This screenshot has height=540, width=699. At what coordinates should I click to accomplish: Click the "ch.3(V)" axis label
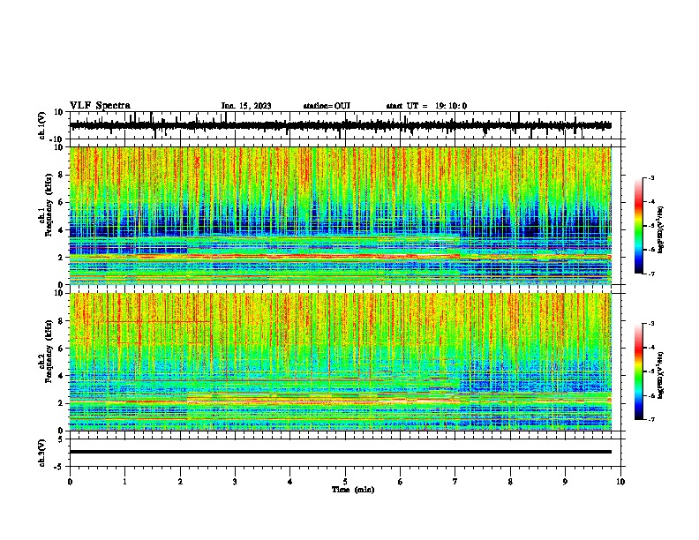pos(42,453)
